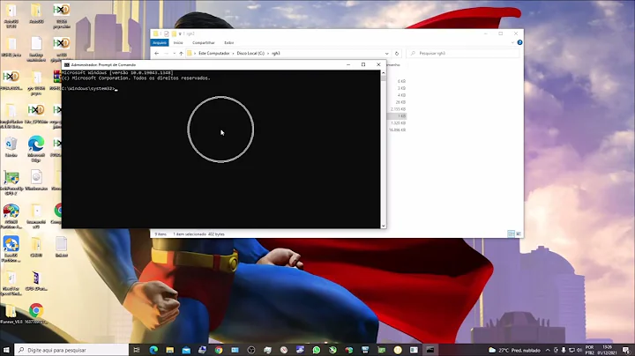This screenshot has width=635, height=356.
Task: Click the Command Prompt scrollbar down arrow
Action: (383, 226)
